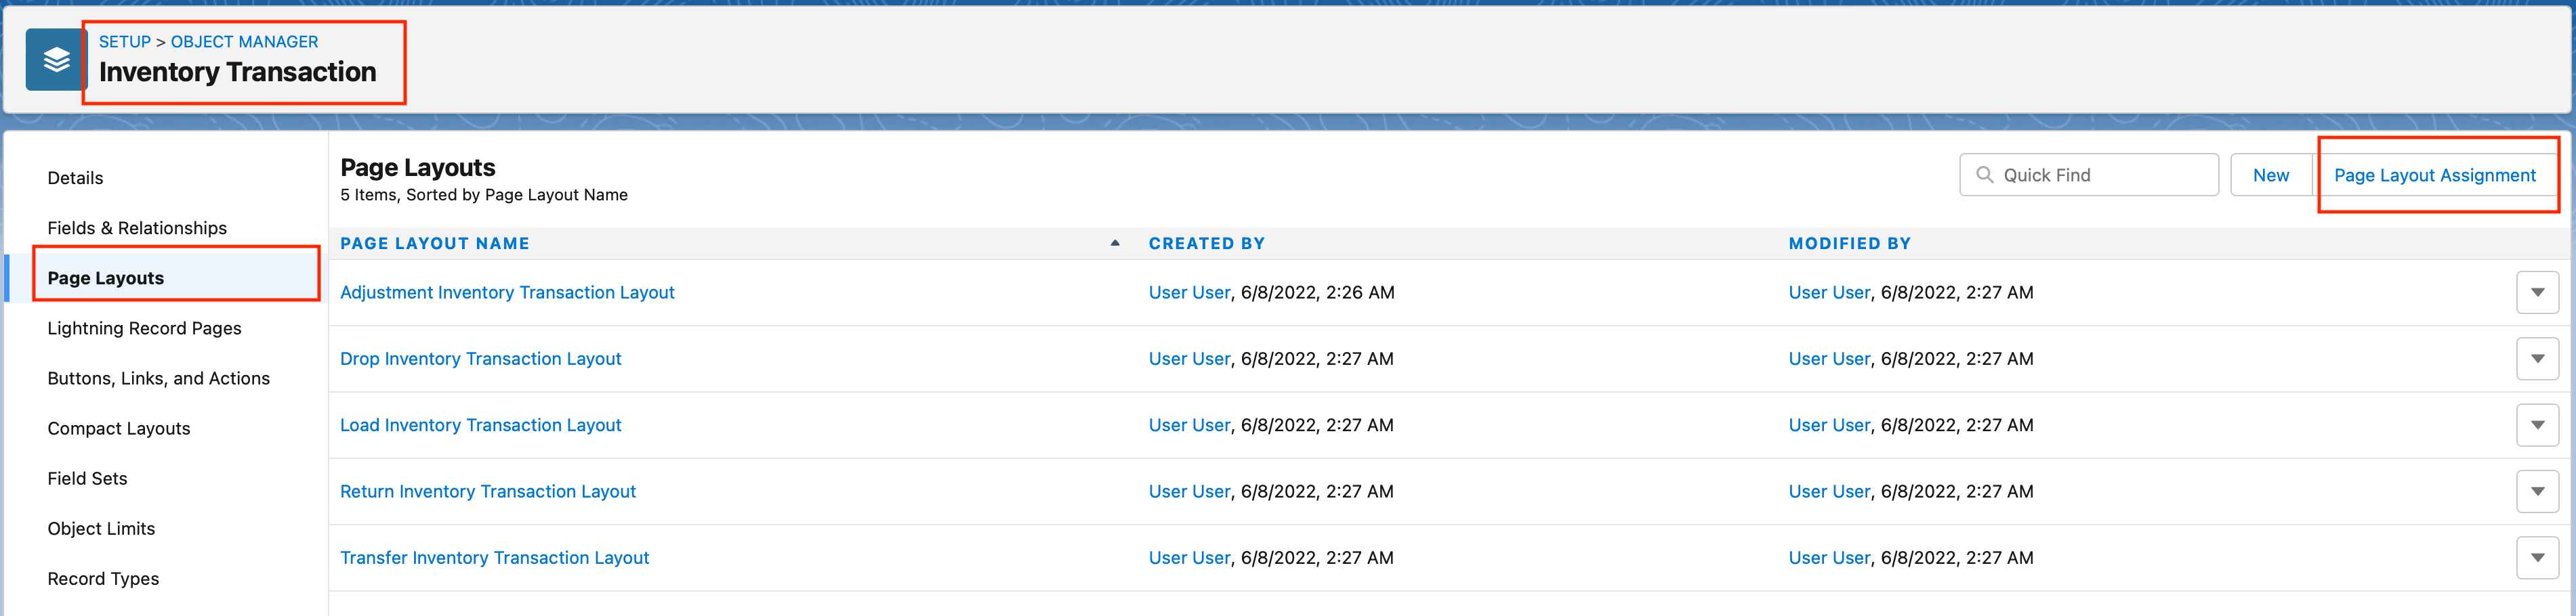Click the Quick Find search magnifier icon
Screen dimensions: 2576x616
coord(1984,175)
